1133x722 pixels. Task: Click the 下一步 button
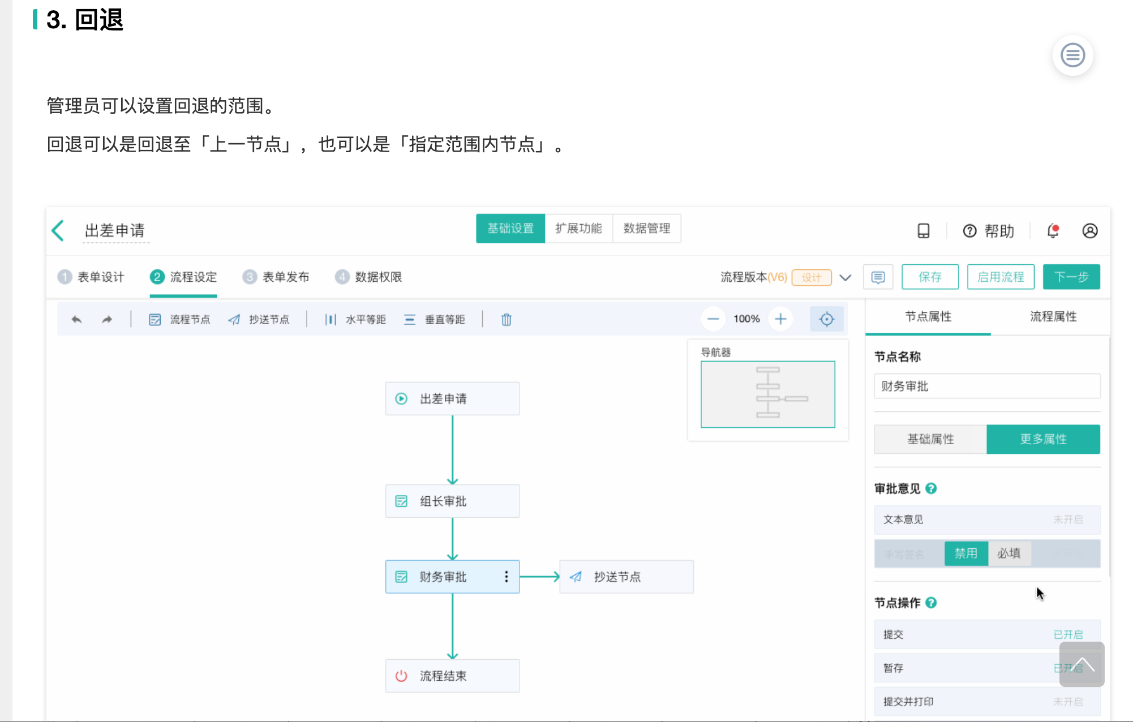(1071, 277)
